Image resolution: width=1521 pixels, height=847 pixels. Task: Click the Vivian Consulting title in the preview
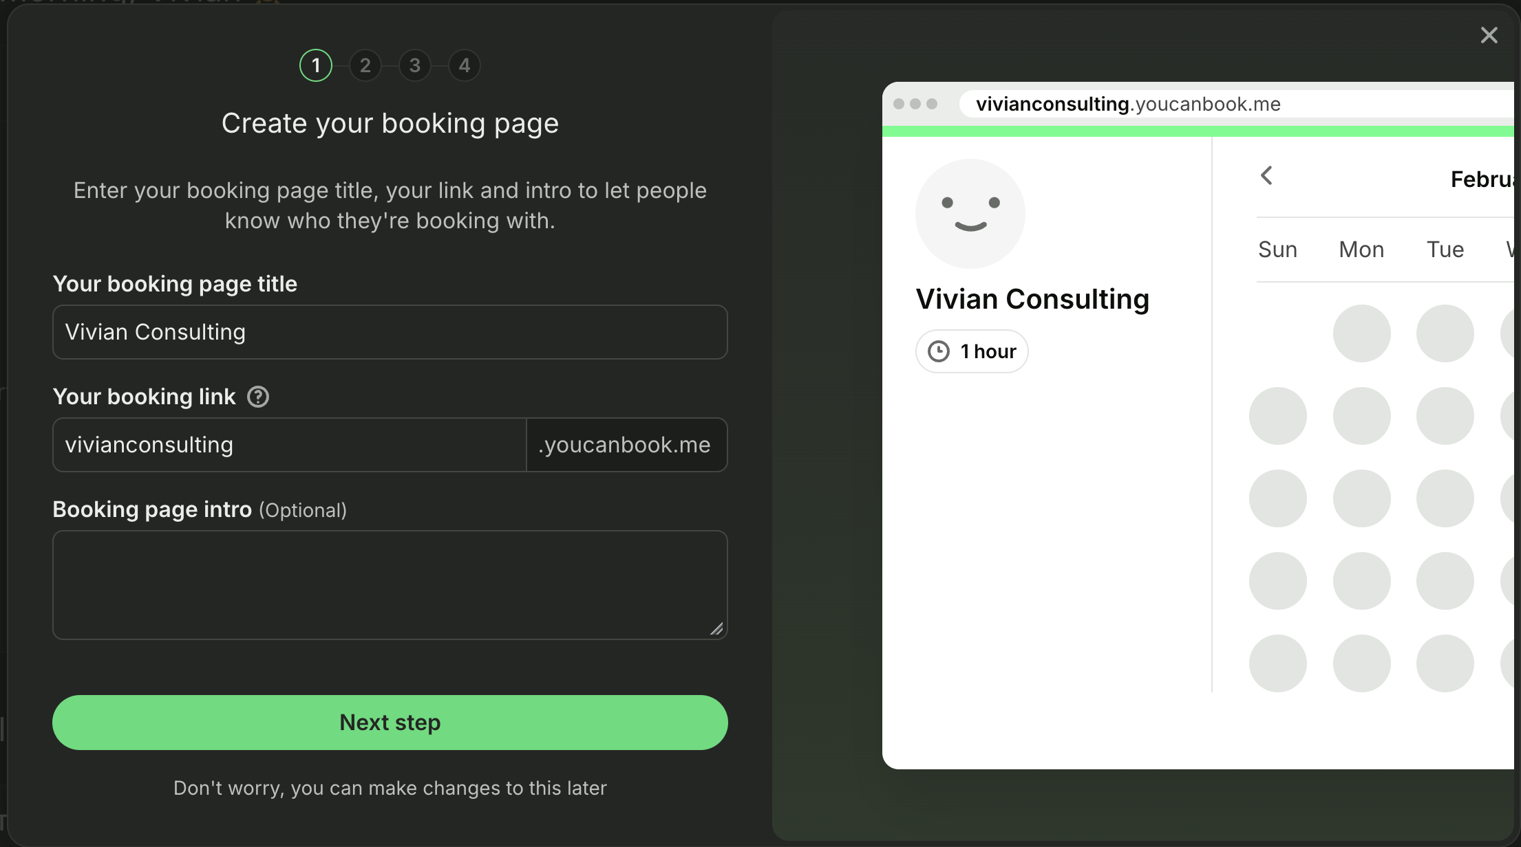[x=1032, y=299]
